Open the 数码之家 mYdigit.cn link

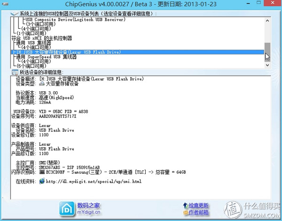pos(88,209)
